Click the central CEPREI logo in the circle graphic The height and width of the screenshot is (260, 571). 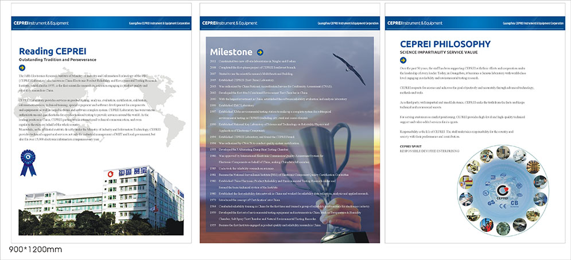point(503,192)
